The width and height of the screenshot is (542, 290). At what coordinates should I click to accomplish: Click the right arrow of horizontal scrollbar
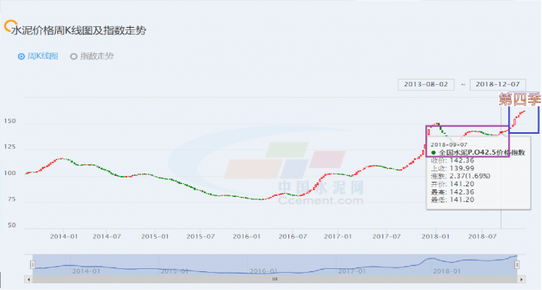(x=521, y=279)
